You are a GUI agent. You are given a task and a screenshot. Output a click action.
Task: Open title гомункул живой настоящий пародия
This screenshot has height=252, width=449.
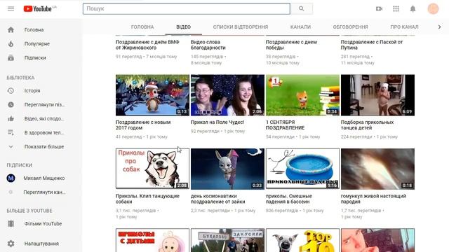coord(373,199)
